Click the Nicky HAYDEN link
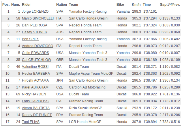The width and height of the screenshot is (182, 127). pyautogui.click(x=34, y=94)
